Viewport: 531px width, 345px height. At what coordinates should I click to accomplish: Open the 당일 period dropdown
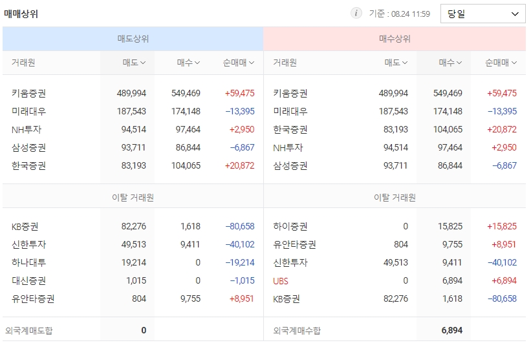pos(483,14)
